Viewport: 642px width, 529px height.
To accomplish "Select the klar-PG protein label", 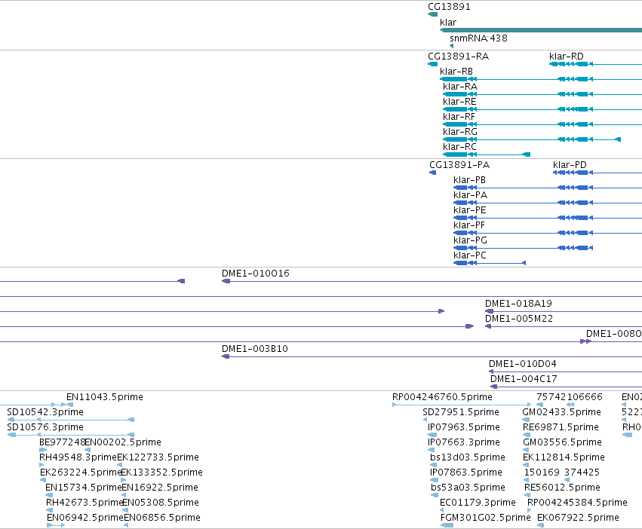I will click(x=470, y=240).
